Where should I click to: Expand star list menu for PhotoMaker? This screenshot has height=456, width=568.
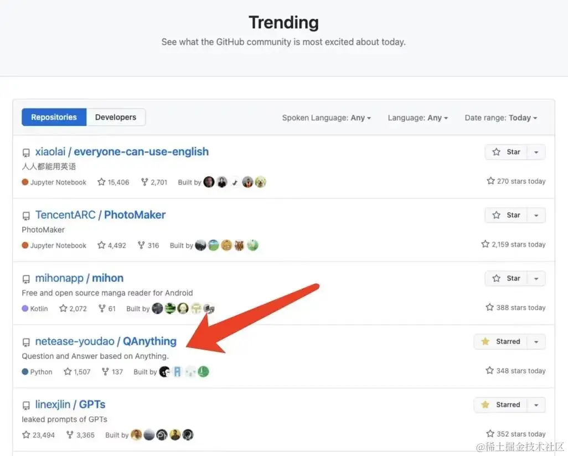pos(536,216)
